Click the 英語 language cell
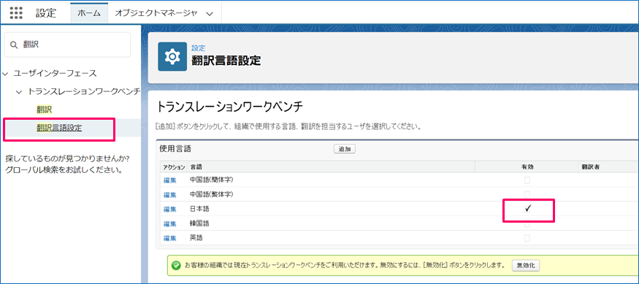 [x=196, y=238]
